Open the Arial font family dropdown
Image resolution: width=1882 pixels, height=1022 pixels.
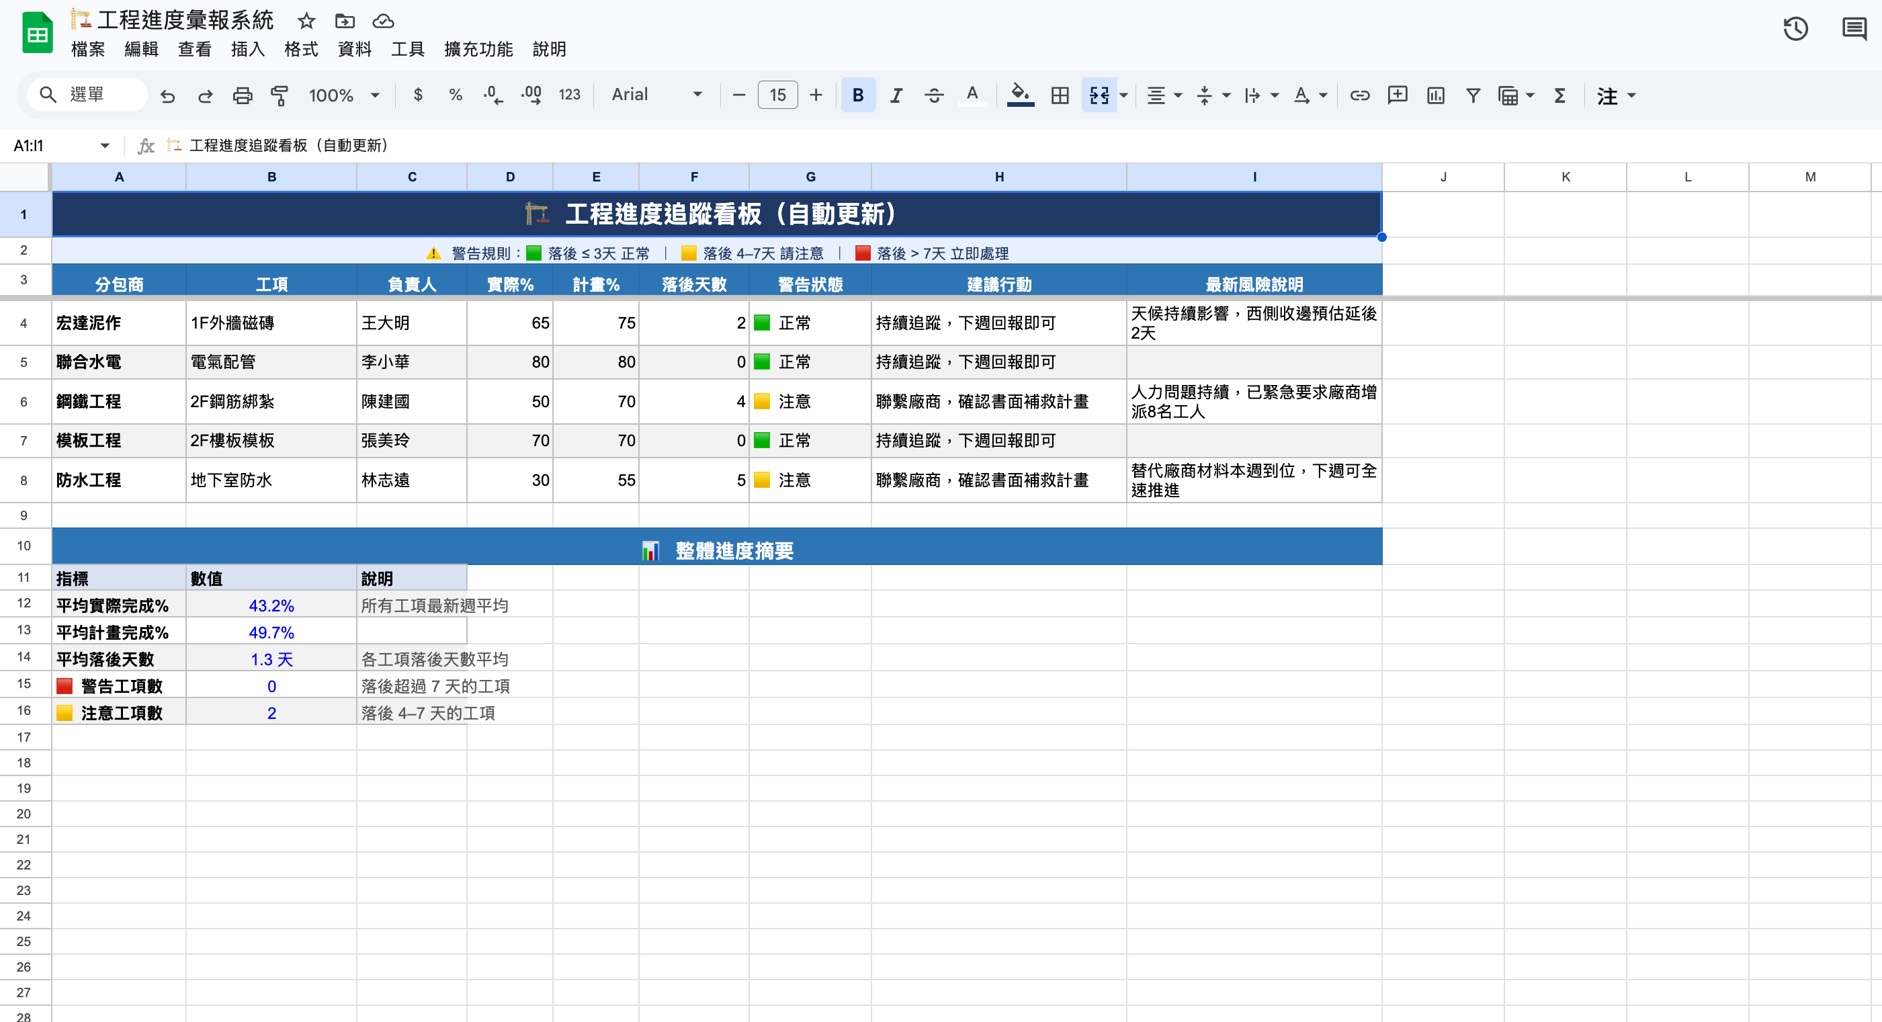(656, 94)
